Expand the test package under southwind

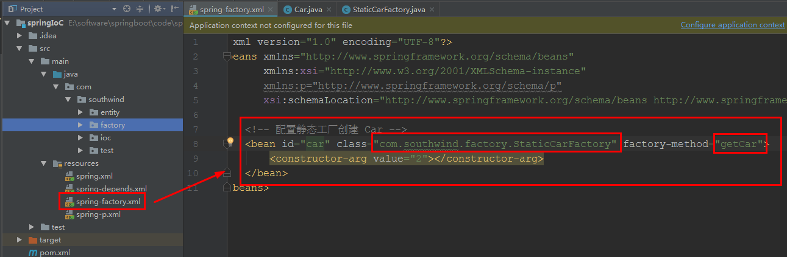click(x=80, y=151)
